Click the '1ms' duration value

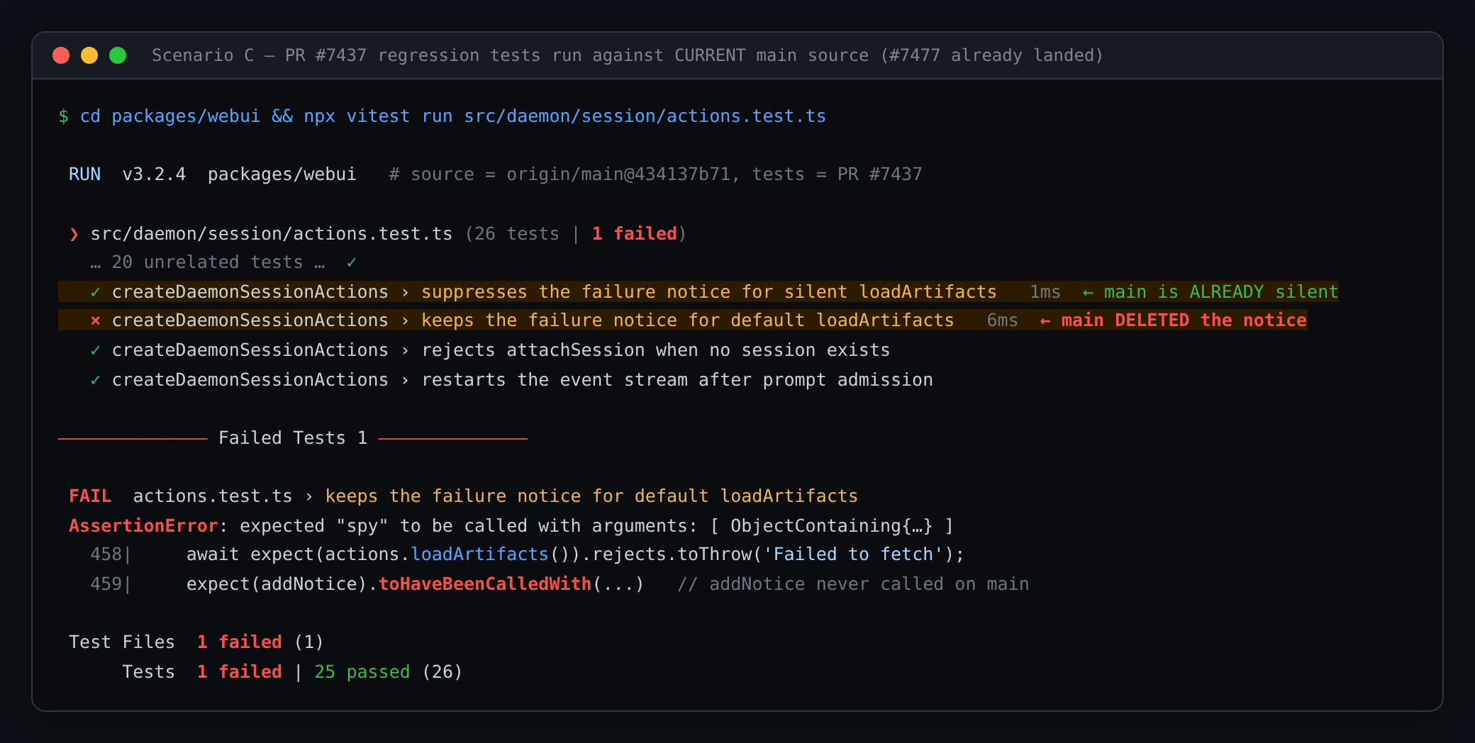tap(1045, 292)
